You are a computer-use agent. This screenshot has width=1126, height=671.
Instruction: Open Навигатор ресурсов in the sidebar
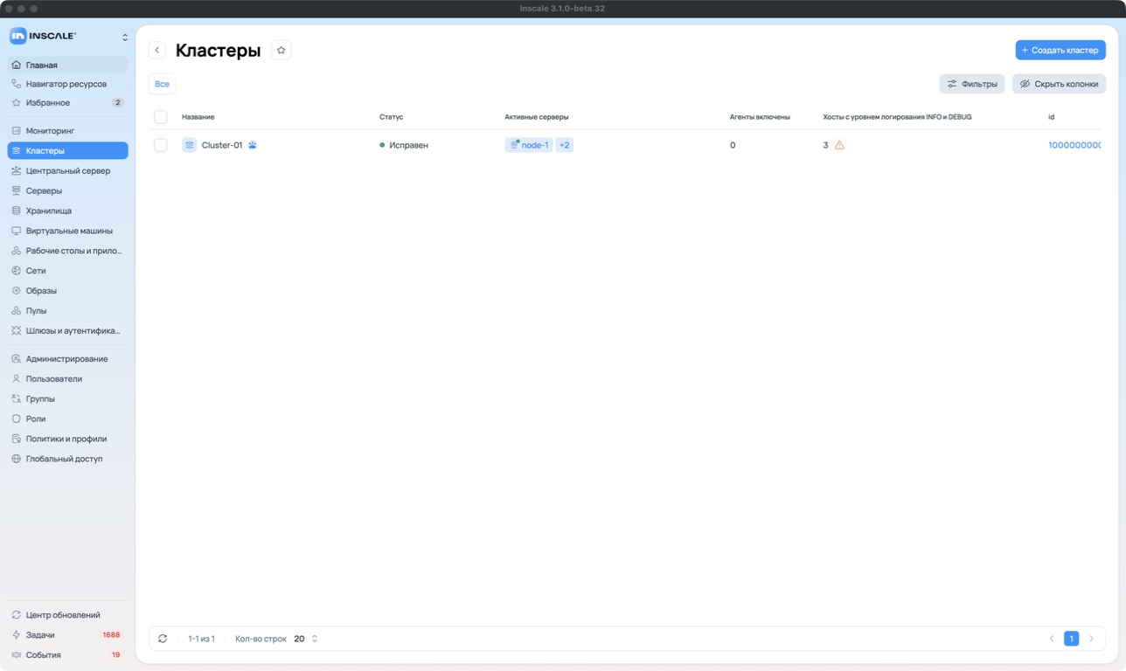68,84
